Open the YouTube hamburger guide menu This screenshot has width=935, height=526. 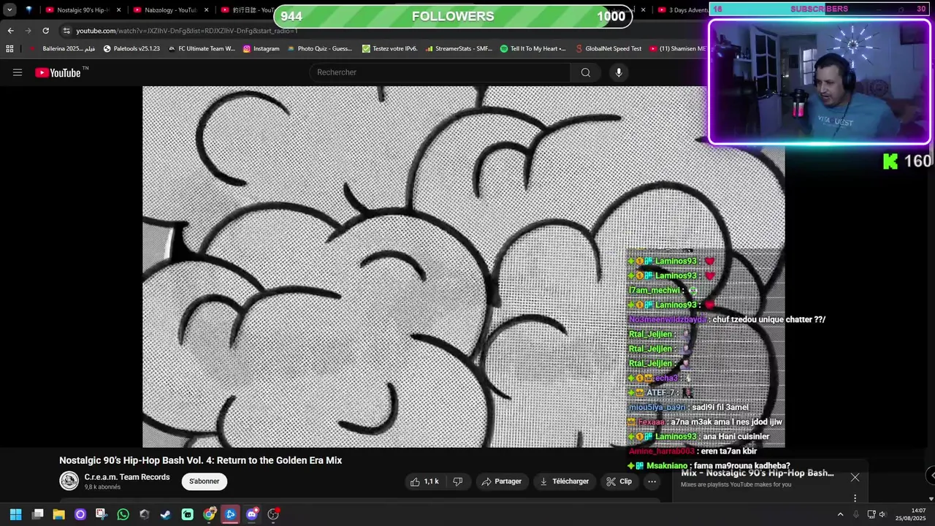[x=18, y=72]
